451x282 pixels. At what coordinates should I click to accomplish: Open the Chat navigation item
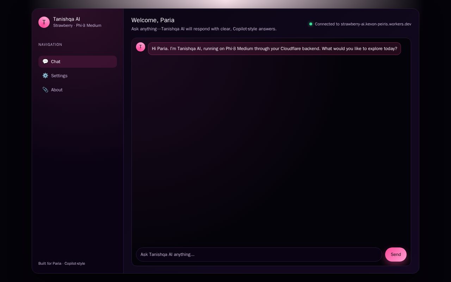pyautogui.click(x=78, y=62)
